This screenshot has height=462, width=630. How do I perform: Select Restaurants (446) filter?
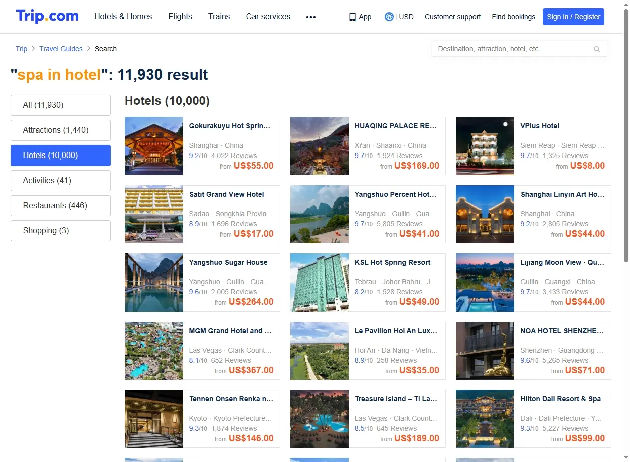[x=61, y=206]
